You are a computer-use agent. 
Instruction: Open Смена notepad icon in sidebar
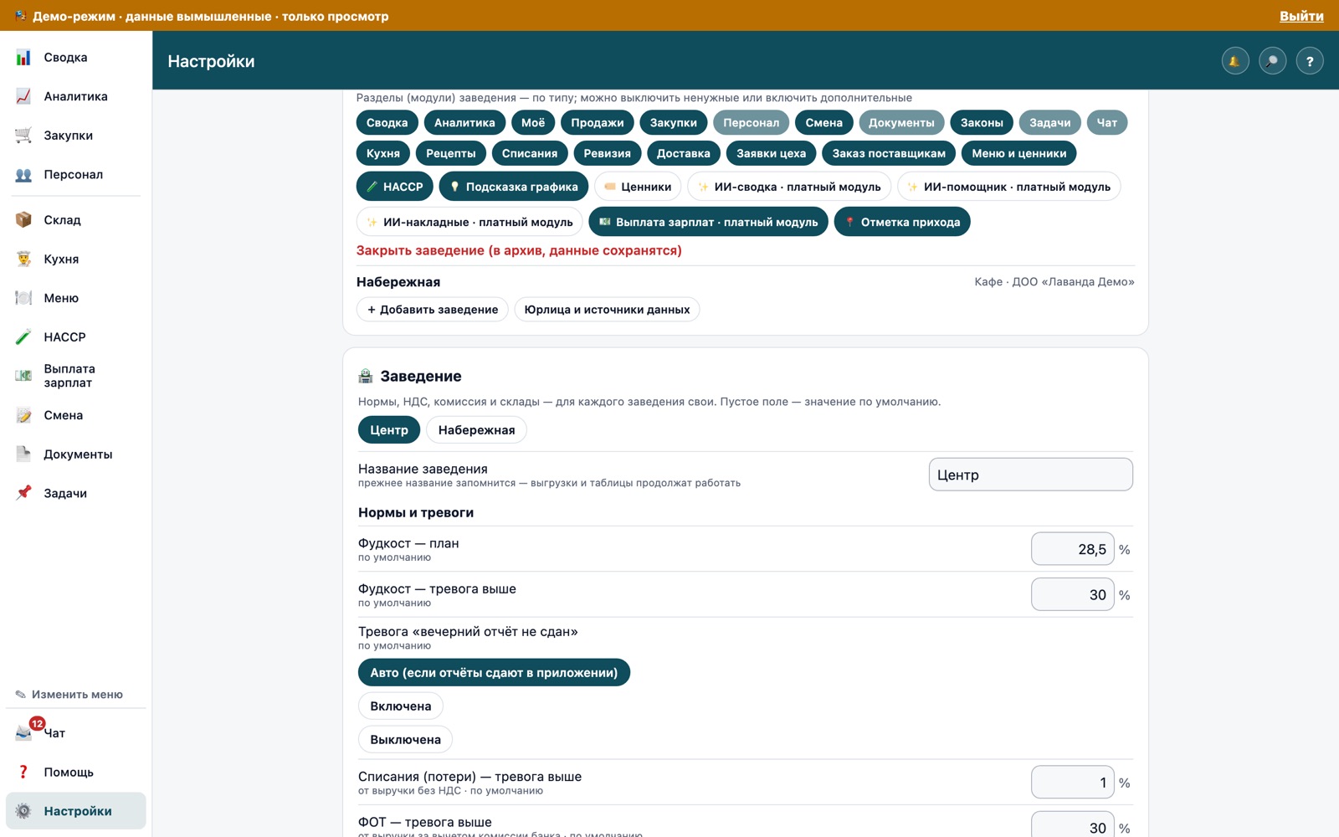[23, 415]
